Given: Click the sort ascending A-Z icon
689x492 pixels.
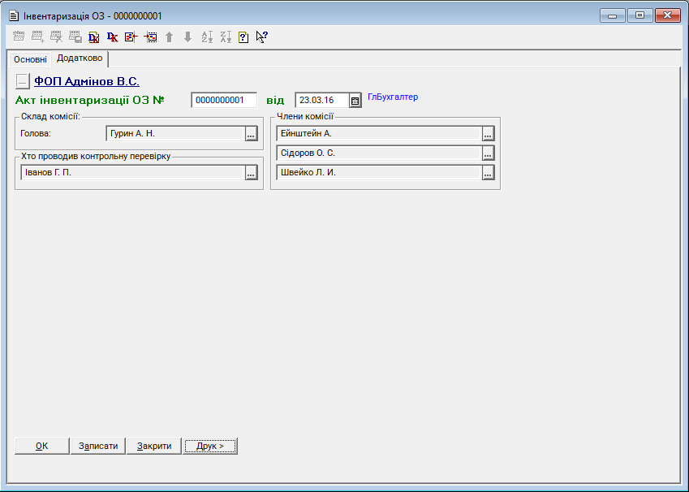Looking at the screenshot, I should click(x=206, y=37).
